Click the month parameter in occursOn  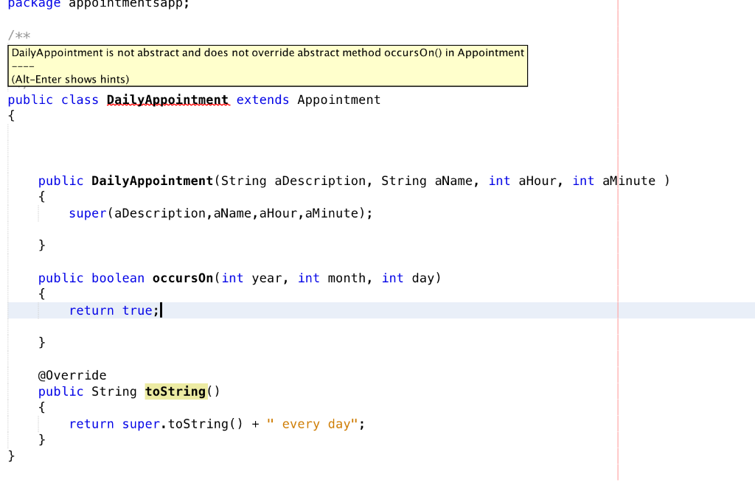347,278
